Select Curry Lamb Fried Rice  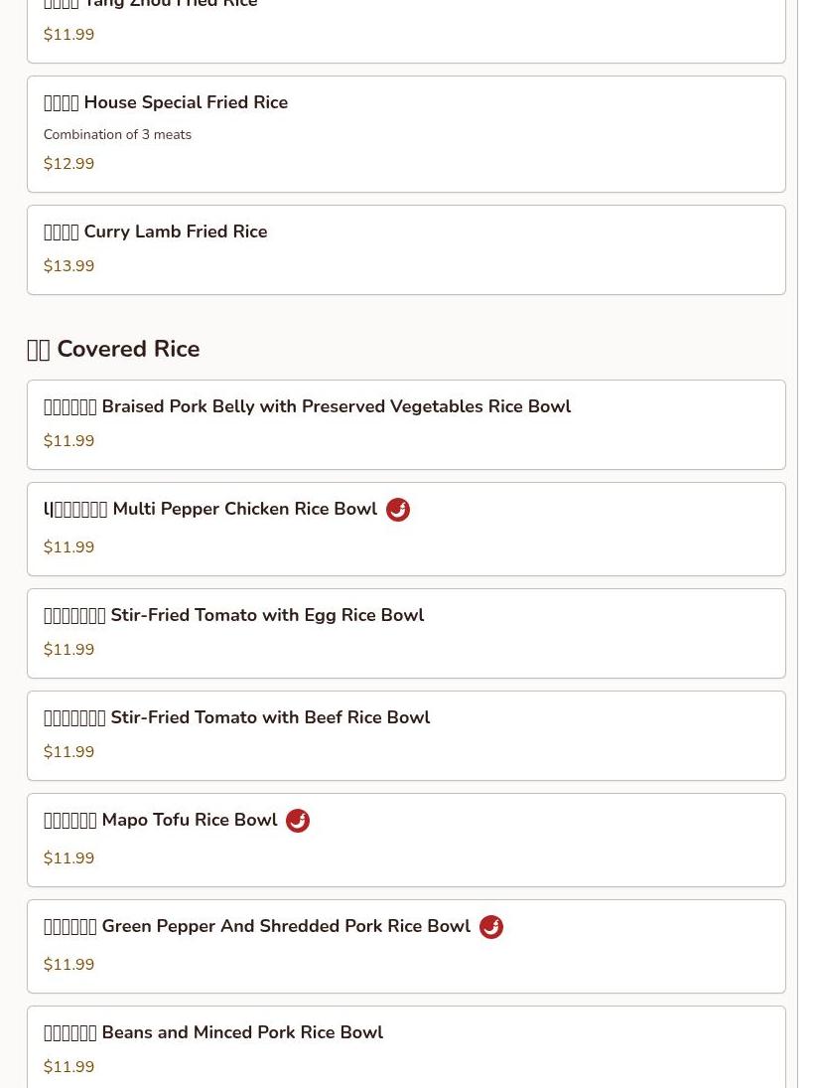(x=175, y=233)
